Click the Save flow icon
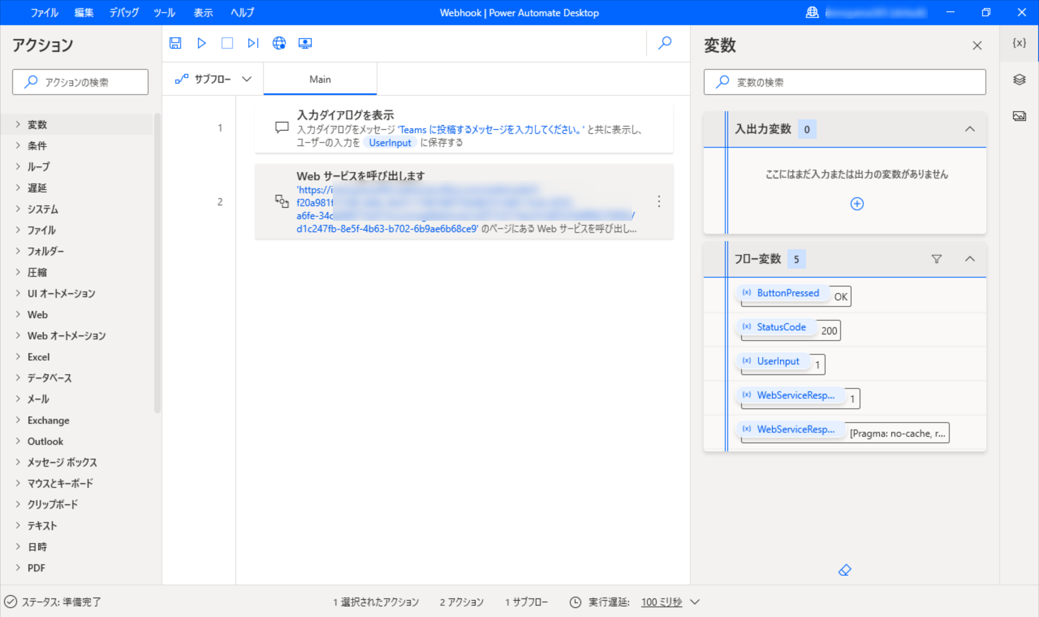This screenshot has height=617, width=1039. [175, 43]
